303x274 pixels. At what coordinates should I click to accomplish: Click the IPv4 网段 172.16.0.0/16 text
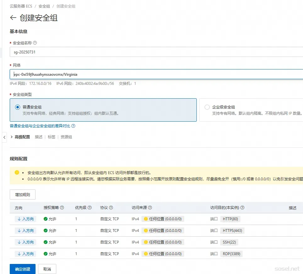point(30,84)
